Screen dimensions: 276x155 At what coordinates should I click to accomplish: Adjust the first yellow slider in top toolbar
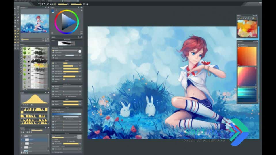[63, 4]
